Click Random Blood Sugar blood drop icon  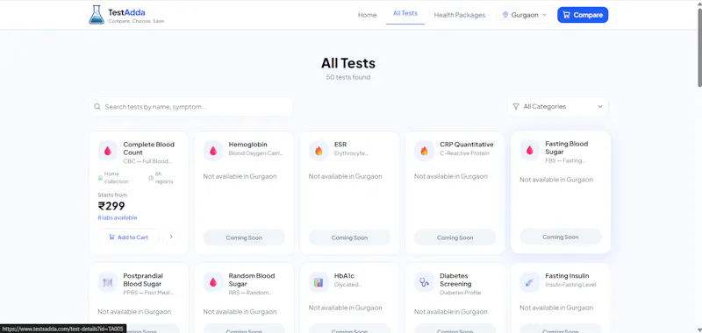[213, 282]
